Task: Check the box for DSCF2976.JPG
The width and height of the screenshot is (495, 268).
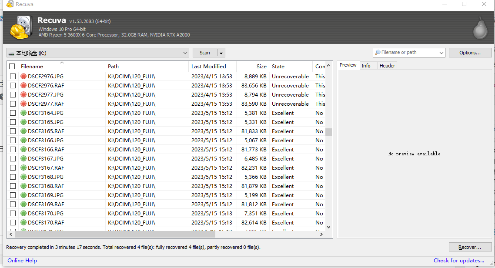Action: [x=13, y=76]
